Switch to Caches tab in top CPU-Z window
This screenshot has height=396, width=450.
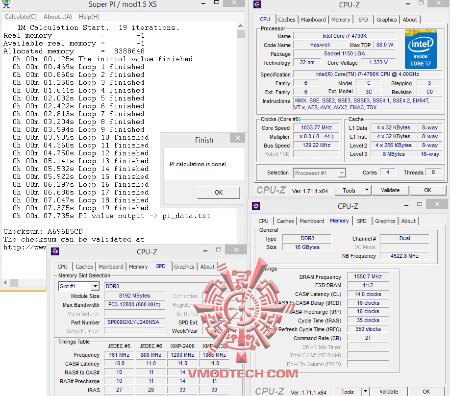[286, 20]
